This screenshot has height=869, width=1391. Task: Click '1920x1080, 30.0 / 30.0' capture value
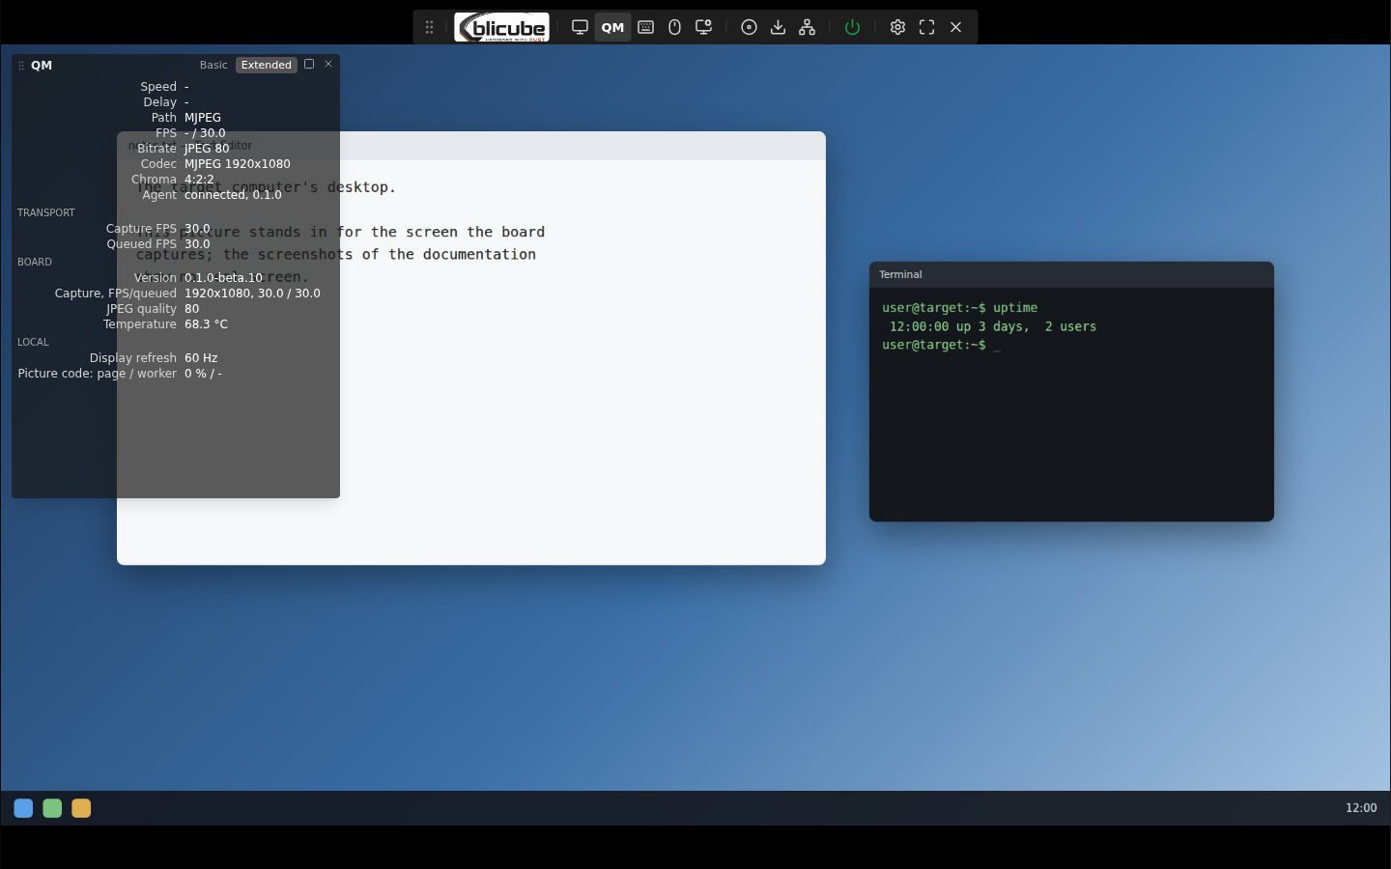click(x=252, y=294)
